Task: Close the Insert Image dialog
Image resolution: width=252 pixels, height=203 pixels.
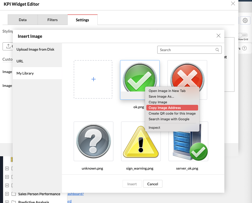Action: point(218,36)
